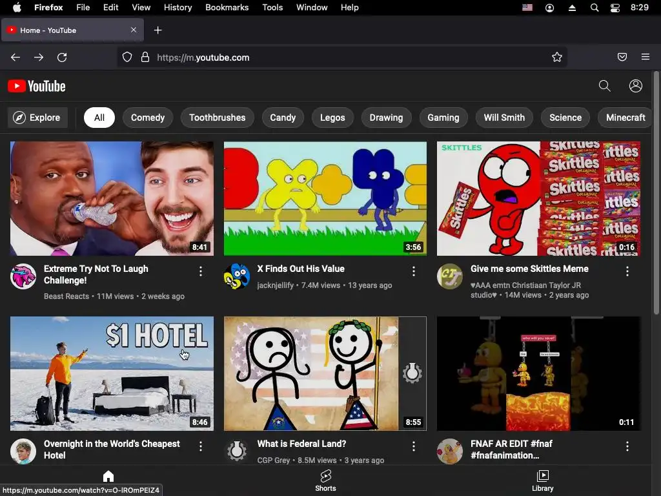Open YouTube search magnifier icon

604,86
